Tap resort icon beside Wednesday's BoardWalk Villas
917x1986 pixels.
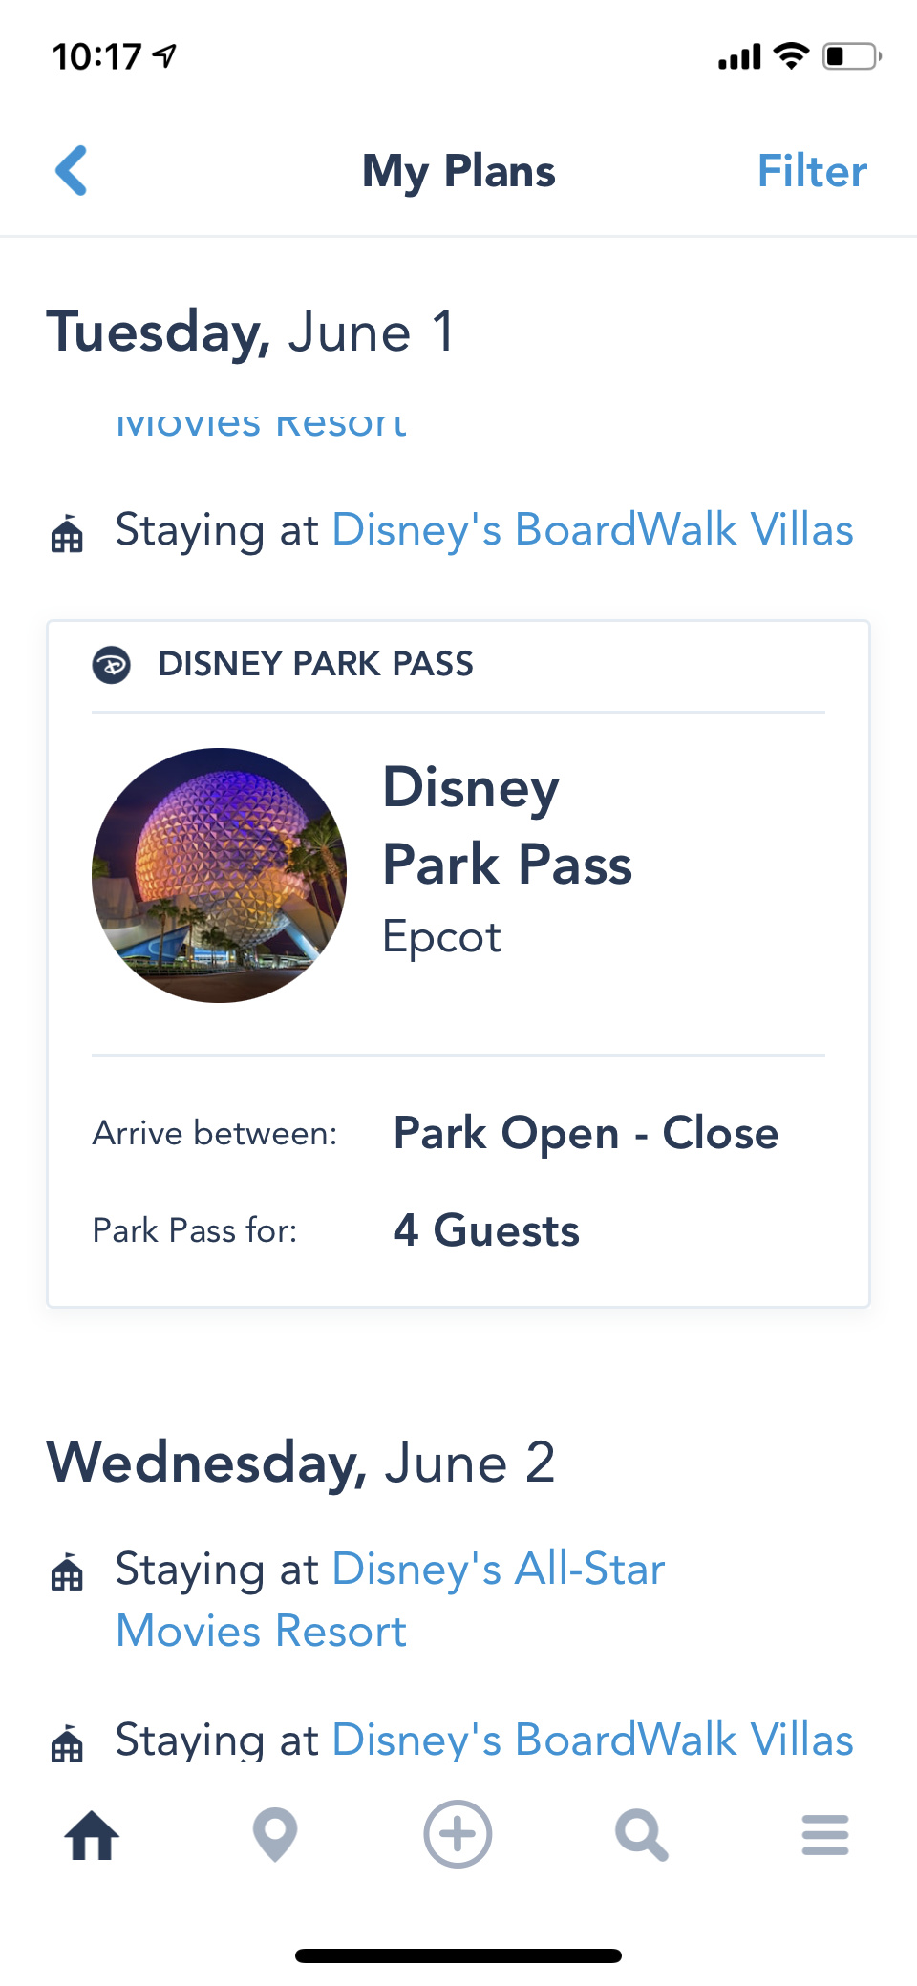coord(67,1742)
